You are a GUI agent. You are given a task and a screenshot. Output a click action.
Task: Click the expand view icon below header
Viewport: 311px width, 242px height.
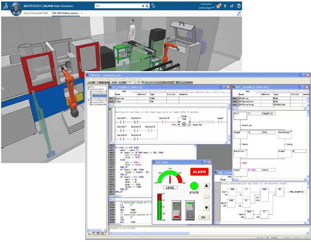coord(239,13)
